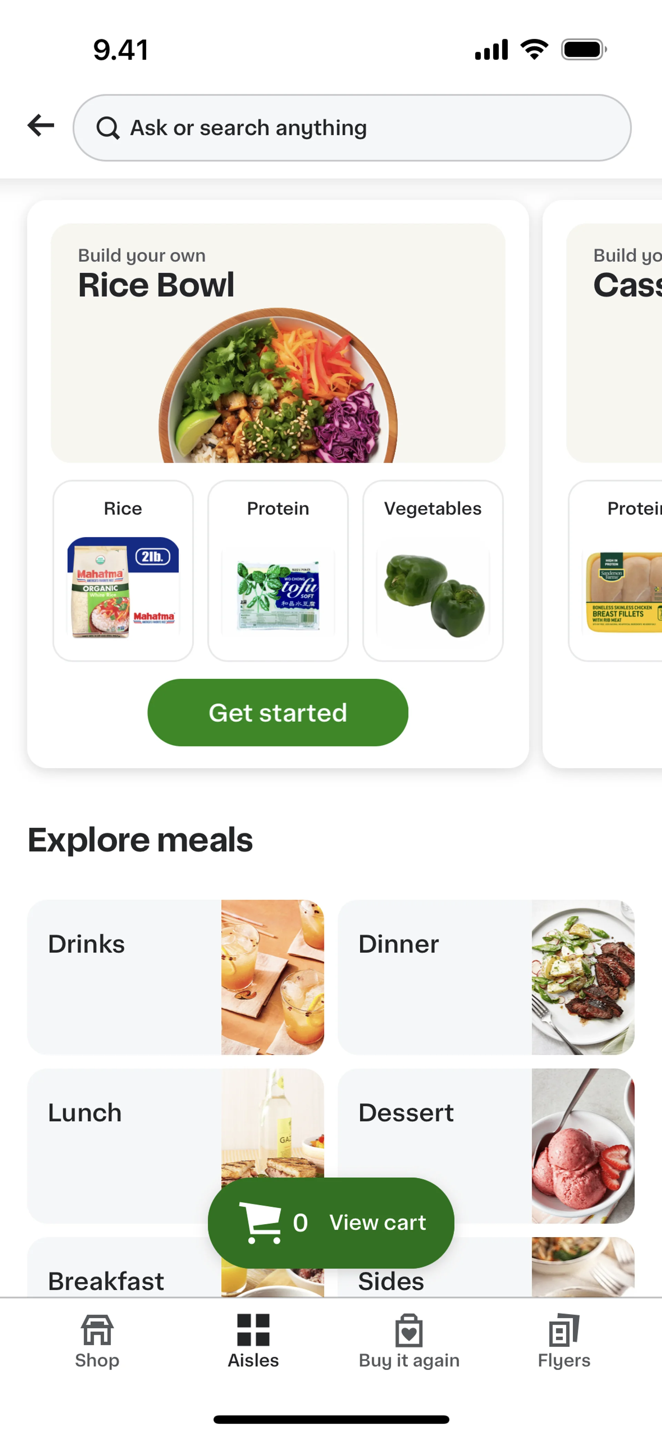The height and width of the screenshot is (1437, 662).
Task: Open the Drinks meal category
Action: point(175,977)
